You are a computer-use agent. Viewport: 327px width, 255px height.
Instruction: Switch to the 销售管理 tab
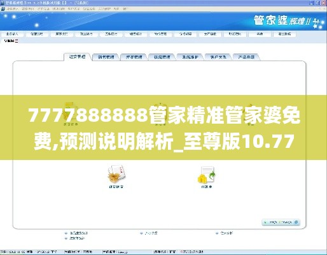pyautogui.click(x=106, y=57)
